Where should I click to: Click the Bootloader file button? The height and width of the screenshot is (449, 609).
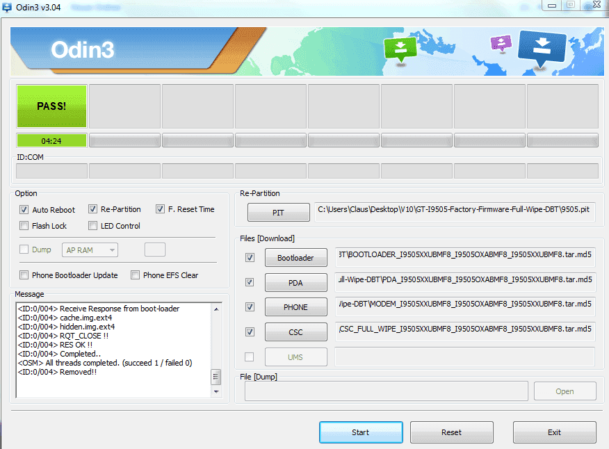pos(296,257)
